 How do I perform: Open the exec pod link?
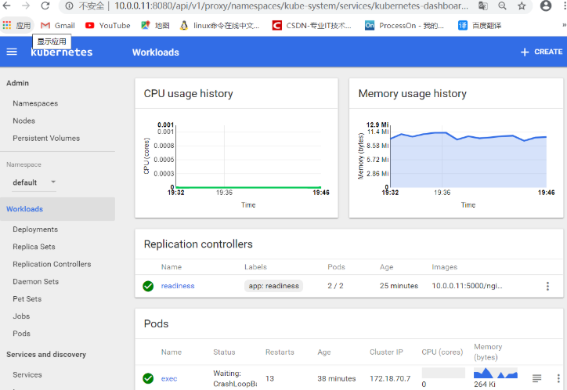tap(169, 378)
